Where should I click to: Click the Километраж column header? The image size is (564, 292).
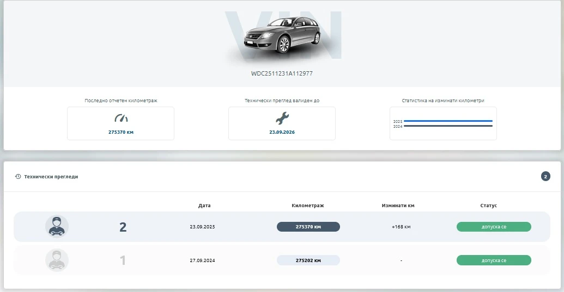308,206
